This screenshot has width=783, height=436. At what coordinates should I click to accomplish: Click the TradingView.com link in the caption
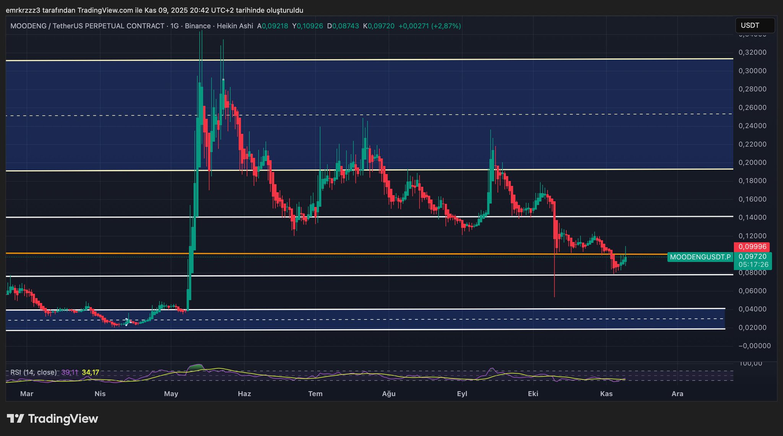[x=105, y=10]
